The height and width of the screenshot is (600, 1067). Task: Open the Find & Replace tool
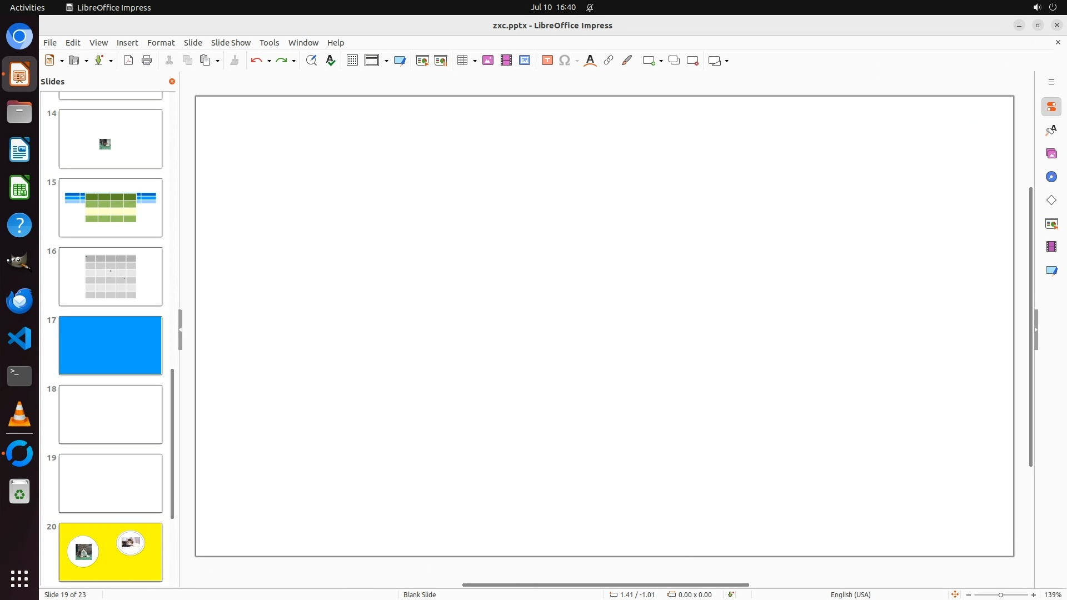pyautogui.click(x=311, y=61)
